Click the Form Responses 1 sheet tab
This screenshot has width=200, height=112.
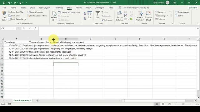pyautogui.click(x=22, y=100)
